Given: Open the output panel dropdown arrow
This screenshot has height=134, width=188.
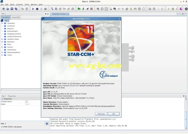Looking at the screenshot, I should tap(184, 96).
